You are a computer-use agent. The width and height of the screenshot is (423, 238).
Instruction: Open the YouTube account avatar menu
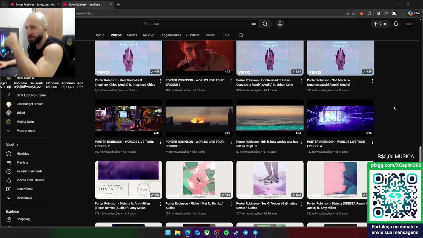click(409, 24)
